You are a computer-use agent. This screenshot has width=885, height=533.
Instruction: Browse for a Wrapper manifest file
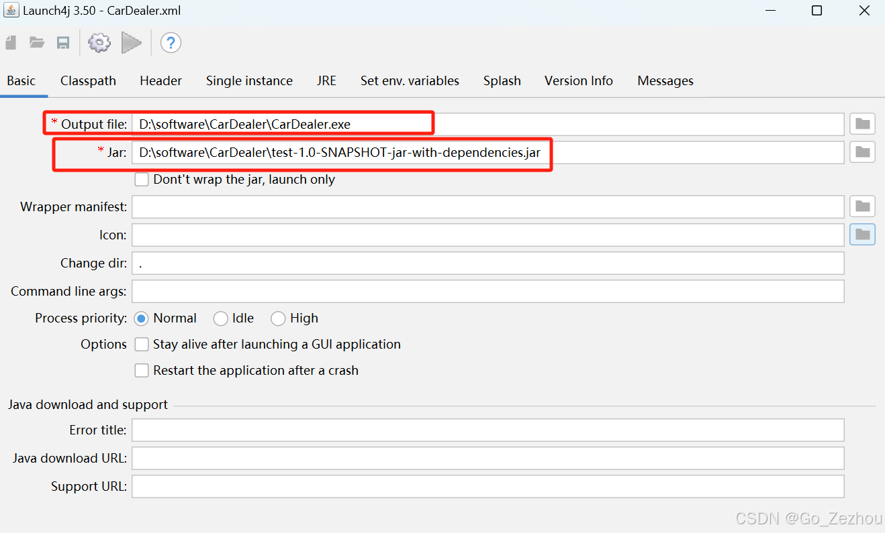pyautogui.click(x=861, y=206)
